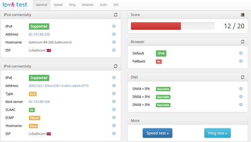This screenshot has width=251, height=142.
Task: Click help icon for IPv6 Hostname None row
Action: [x=114, y=126]
